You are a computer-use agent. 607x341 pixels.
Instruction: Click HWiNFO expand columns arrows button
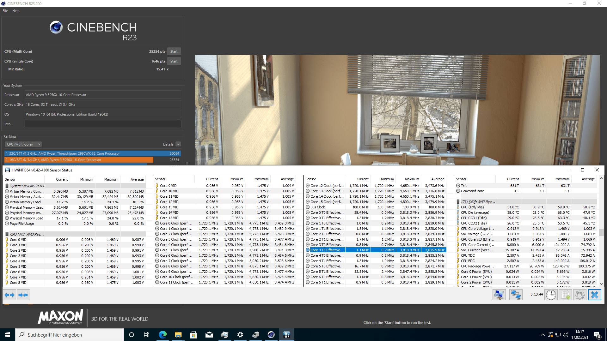tap(9, 295)
